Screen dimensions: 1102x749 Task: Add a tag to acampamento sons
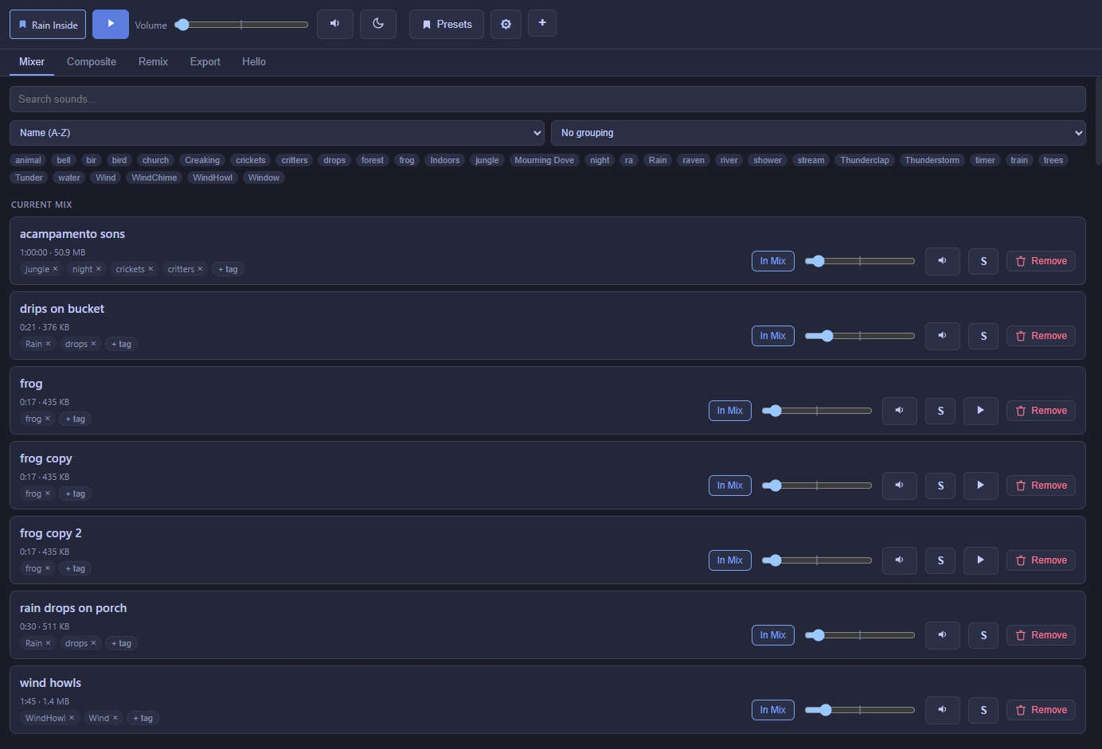pyautogui.click(x=228, y=269)
